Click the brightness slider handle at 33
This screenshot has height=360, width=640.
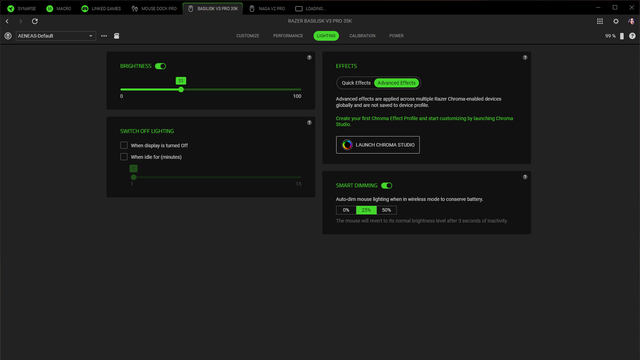tap(181, 90)
